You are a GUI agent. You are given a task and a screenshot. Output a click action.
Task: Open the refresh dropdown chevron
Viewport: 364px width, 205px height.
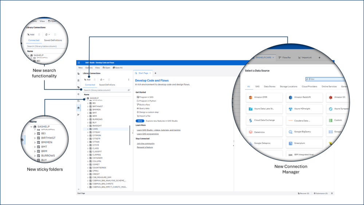click(x=103, y=79)
